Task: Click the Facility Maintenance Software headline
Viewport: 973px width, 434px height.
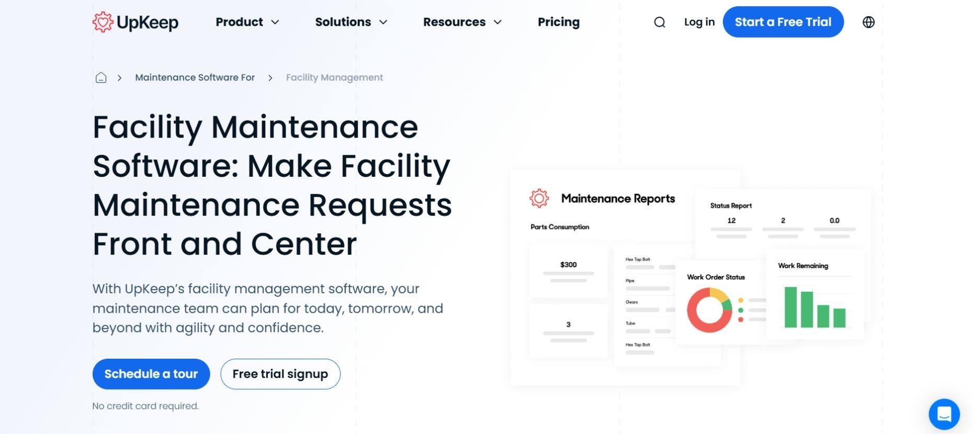Action: pos(272,186)
